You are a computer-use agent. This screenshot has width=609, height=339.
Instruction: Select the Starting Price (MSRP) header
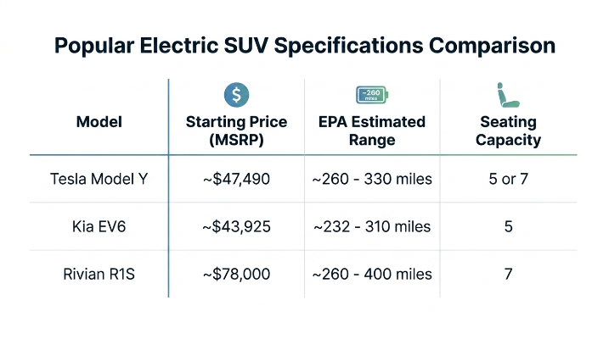(236, 131)
